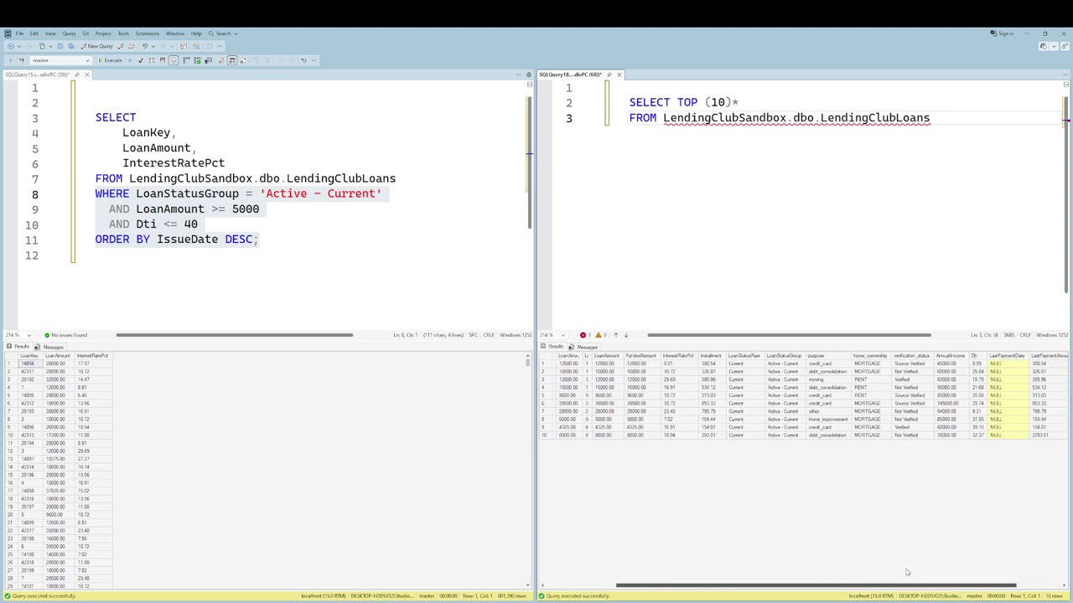Viewport: 1073px width, 603px height.
Task: Switch to Results tab in left pane
Action: tap(18, 347)
